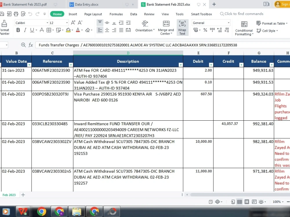Align text to middle vertically
This screenshot has width=290, height=217.
coord(107,23)
